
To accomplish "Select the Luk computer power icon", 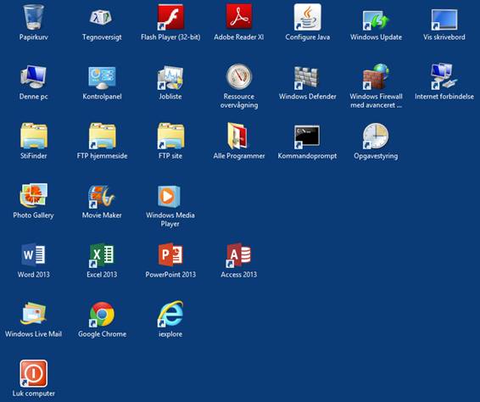I will (33, 373).
